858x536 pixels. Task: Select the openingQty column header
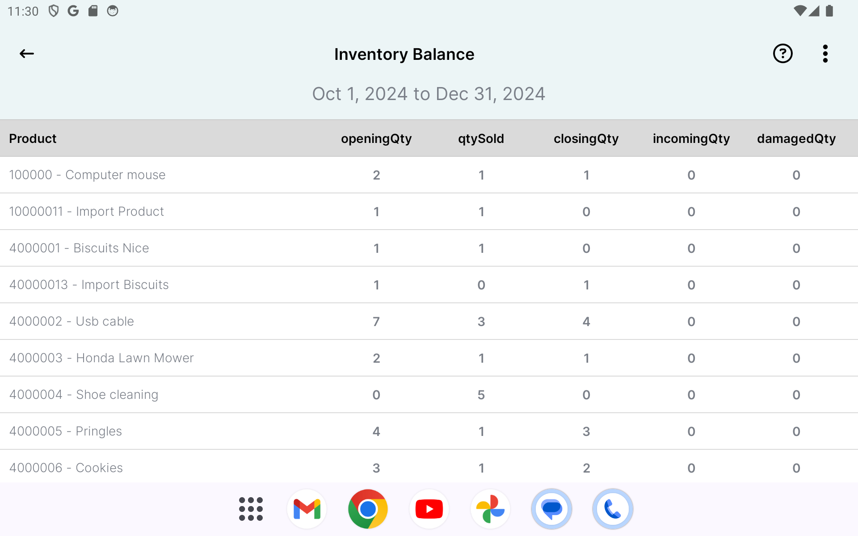(x=376, y=138)
